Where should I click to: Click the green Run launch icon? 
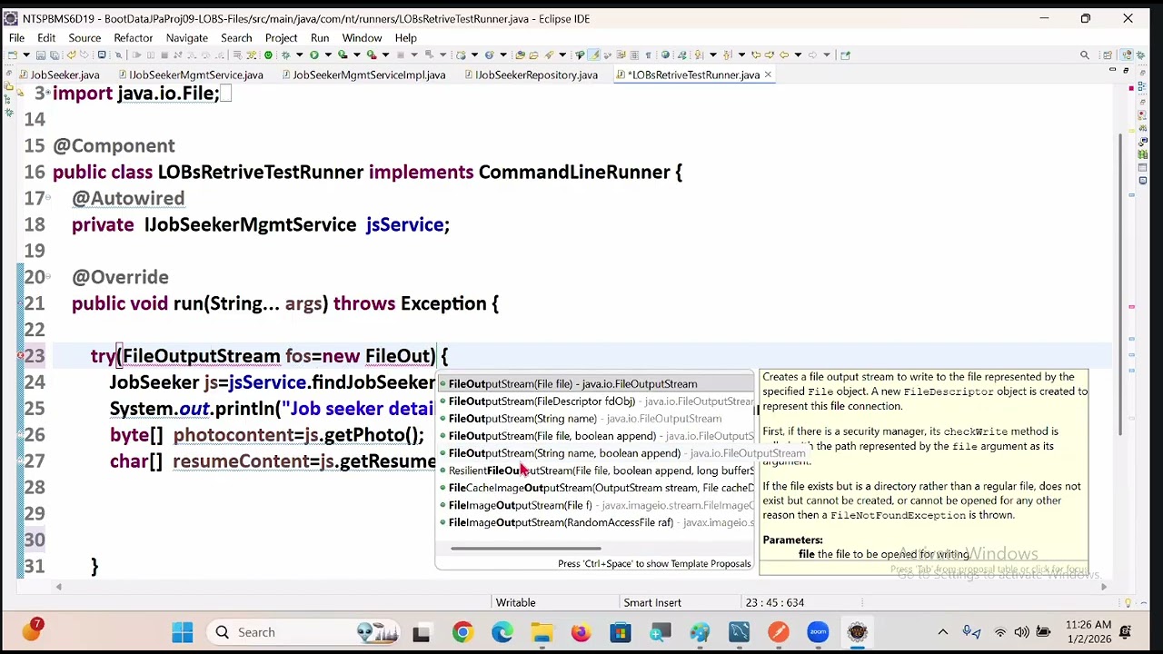click(313, 54)
